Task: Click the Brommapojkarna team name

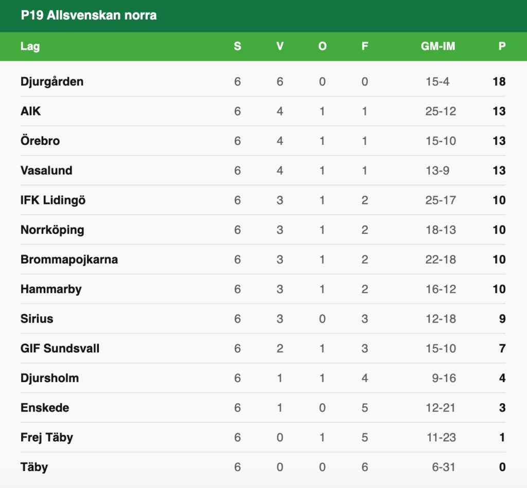Action: point(69,259)
